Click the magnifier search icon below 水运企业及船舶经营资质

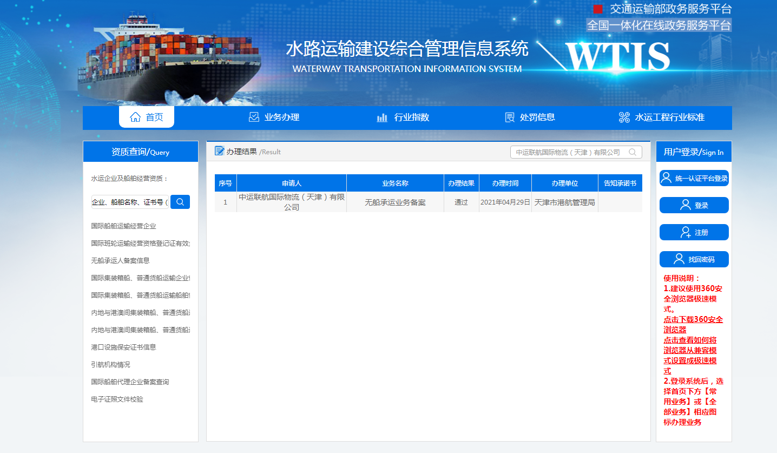[180, 201]
